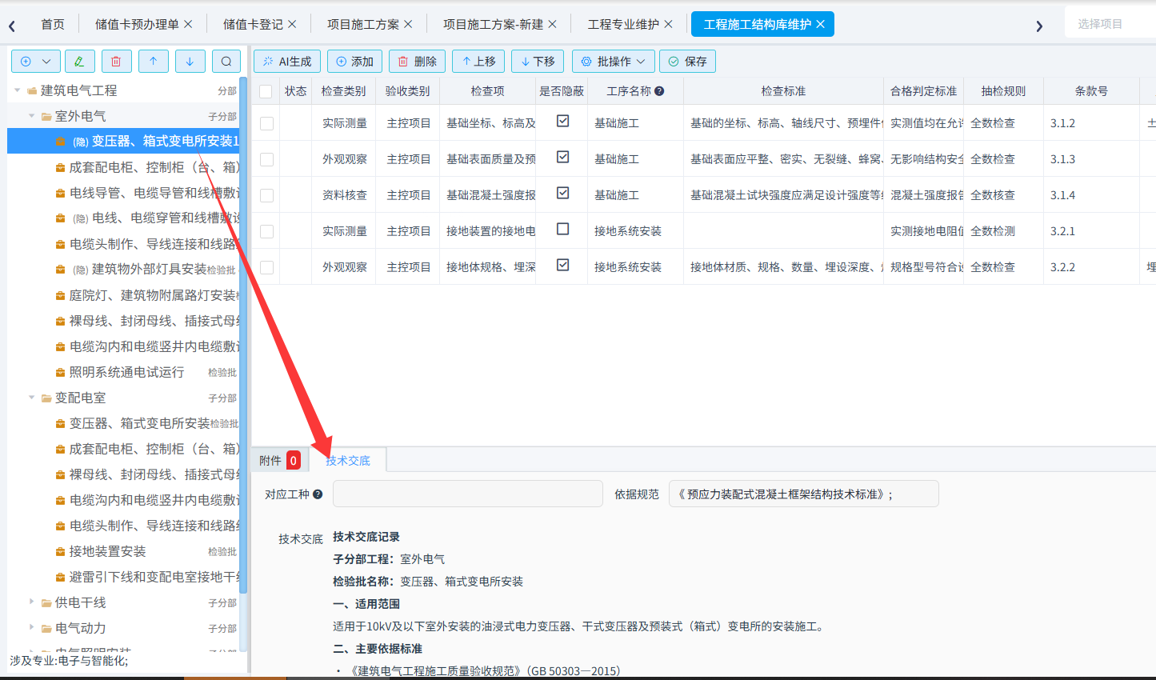Close the 储值卡预办理单 tab
Screen dimensions: 1156x680
(x=188, y=24)
